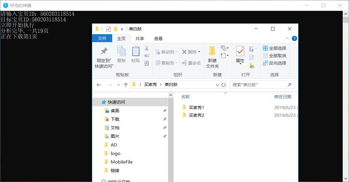Click the refresh icon beside the address bar
Image resolution: width=349 pixels, height=182 pixels.
tap(223, 85)
